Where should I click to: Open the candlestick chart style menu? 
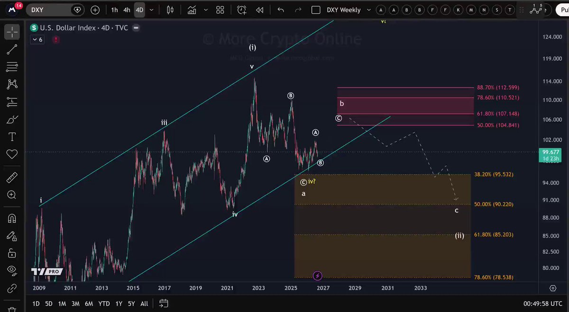click(170, 9)
